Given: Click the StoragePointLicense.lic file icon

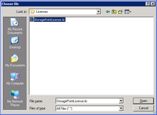Looking at the screenshot, I should pyautogui.click(x=32, y=20).
